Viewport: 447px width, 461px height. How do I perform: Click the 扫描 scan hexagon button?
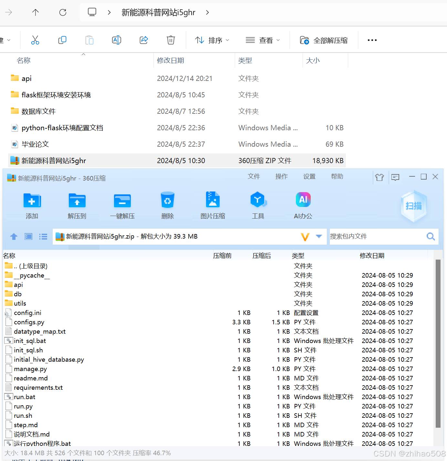pyautogui.click(x=414, y=206)
